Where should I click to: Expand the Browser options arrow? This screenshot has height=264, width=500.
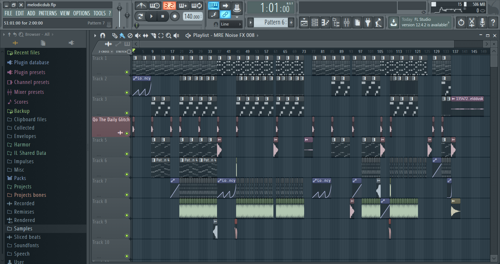pyautogui.click(x=4, y=34)
